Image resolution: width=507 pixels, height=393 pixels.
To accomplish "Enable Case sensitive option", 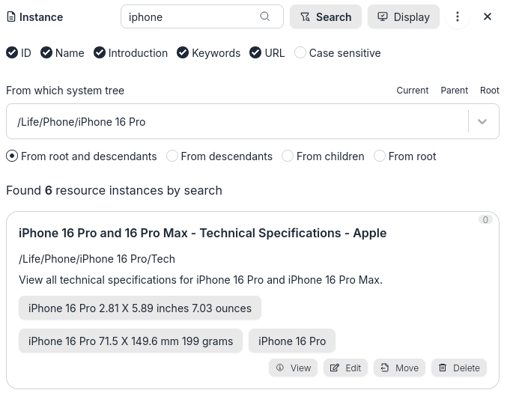I will [300, 52].
